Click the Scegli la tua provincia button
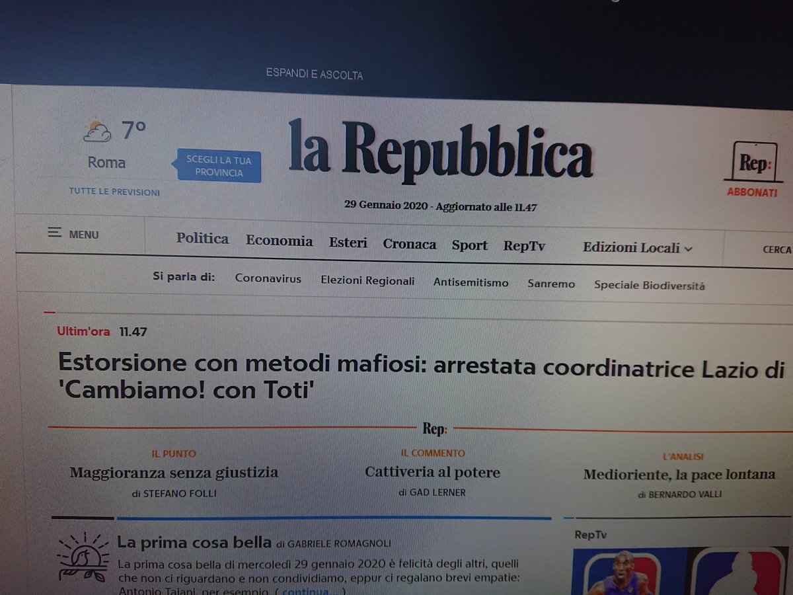The image size is (793, 595). tap(219, 166)
